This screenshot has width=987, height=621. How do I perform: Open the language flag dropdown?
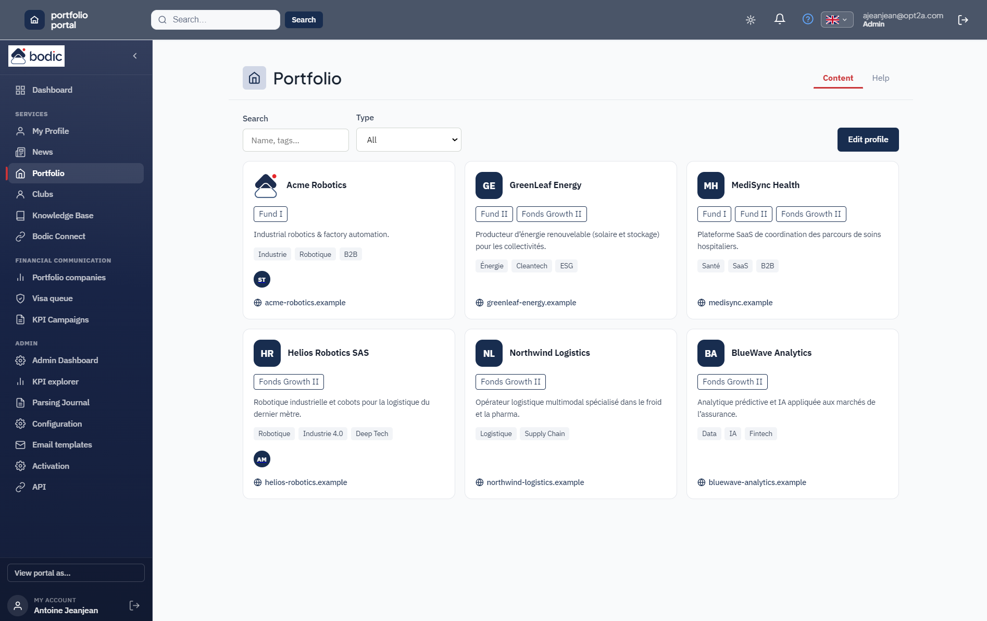[x=837, y=20]
